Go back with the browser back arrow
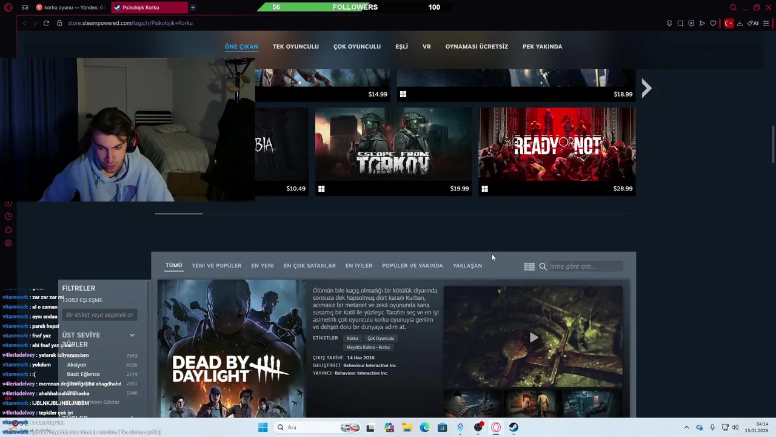Image resolution: width=776 pixels, height=437 pixels. click(24, 23)
